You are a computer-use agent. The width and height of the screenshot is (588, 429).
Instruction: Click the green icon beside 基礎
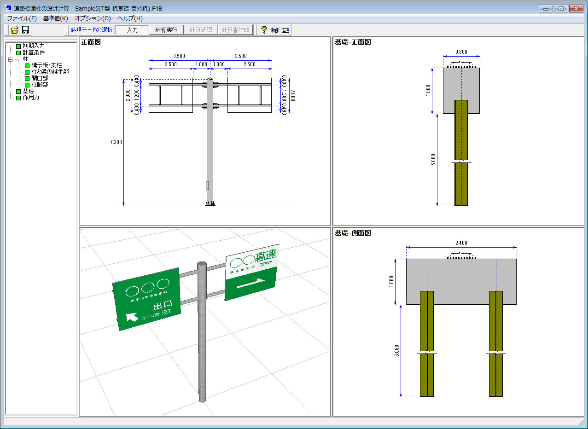[x=18, y=91]
